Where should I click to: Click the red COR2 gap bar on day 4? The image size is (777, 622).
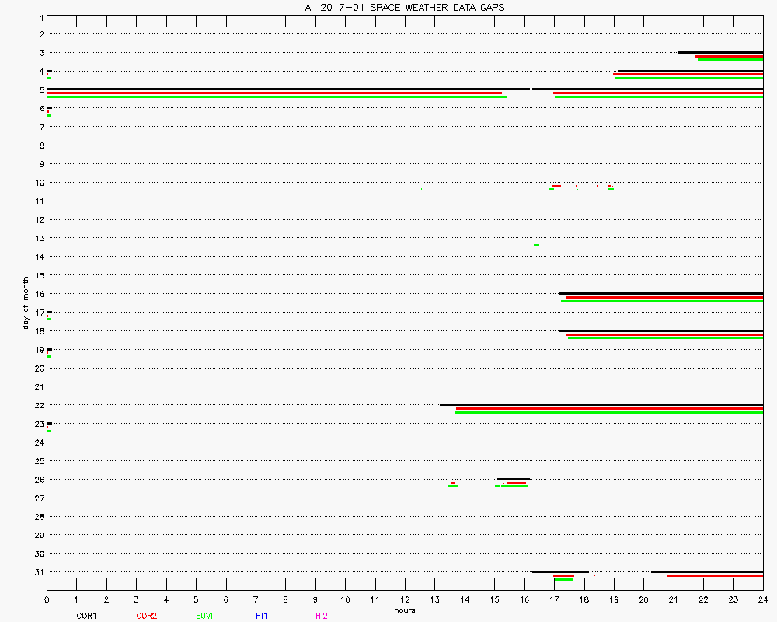click(688, 74)
